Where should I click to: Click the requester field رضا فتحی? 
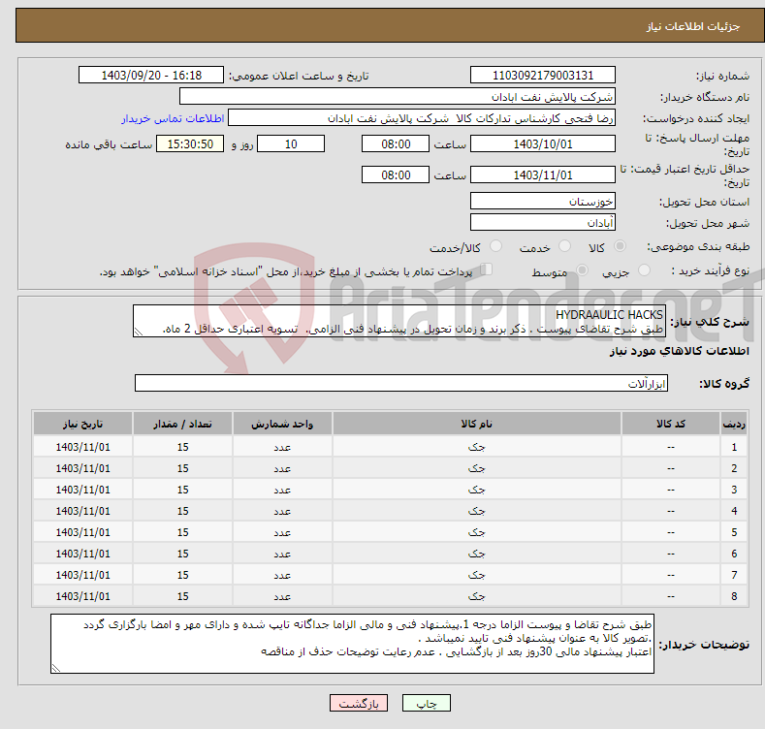422,118
